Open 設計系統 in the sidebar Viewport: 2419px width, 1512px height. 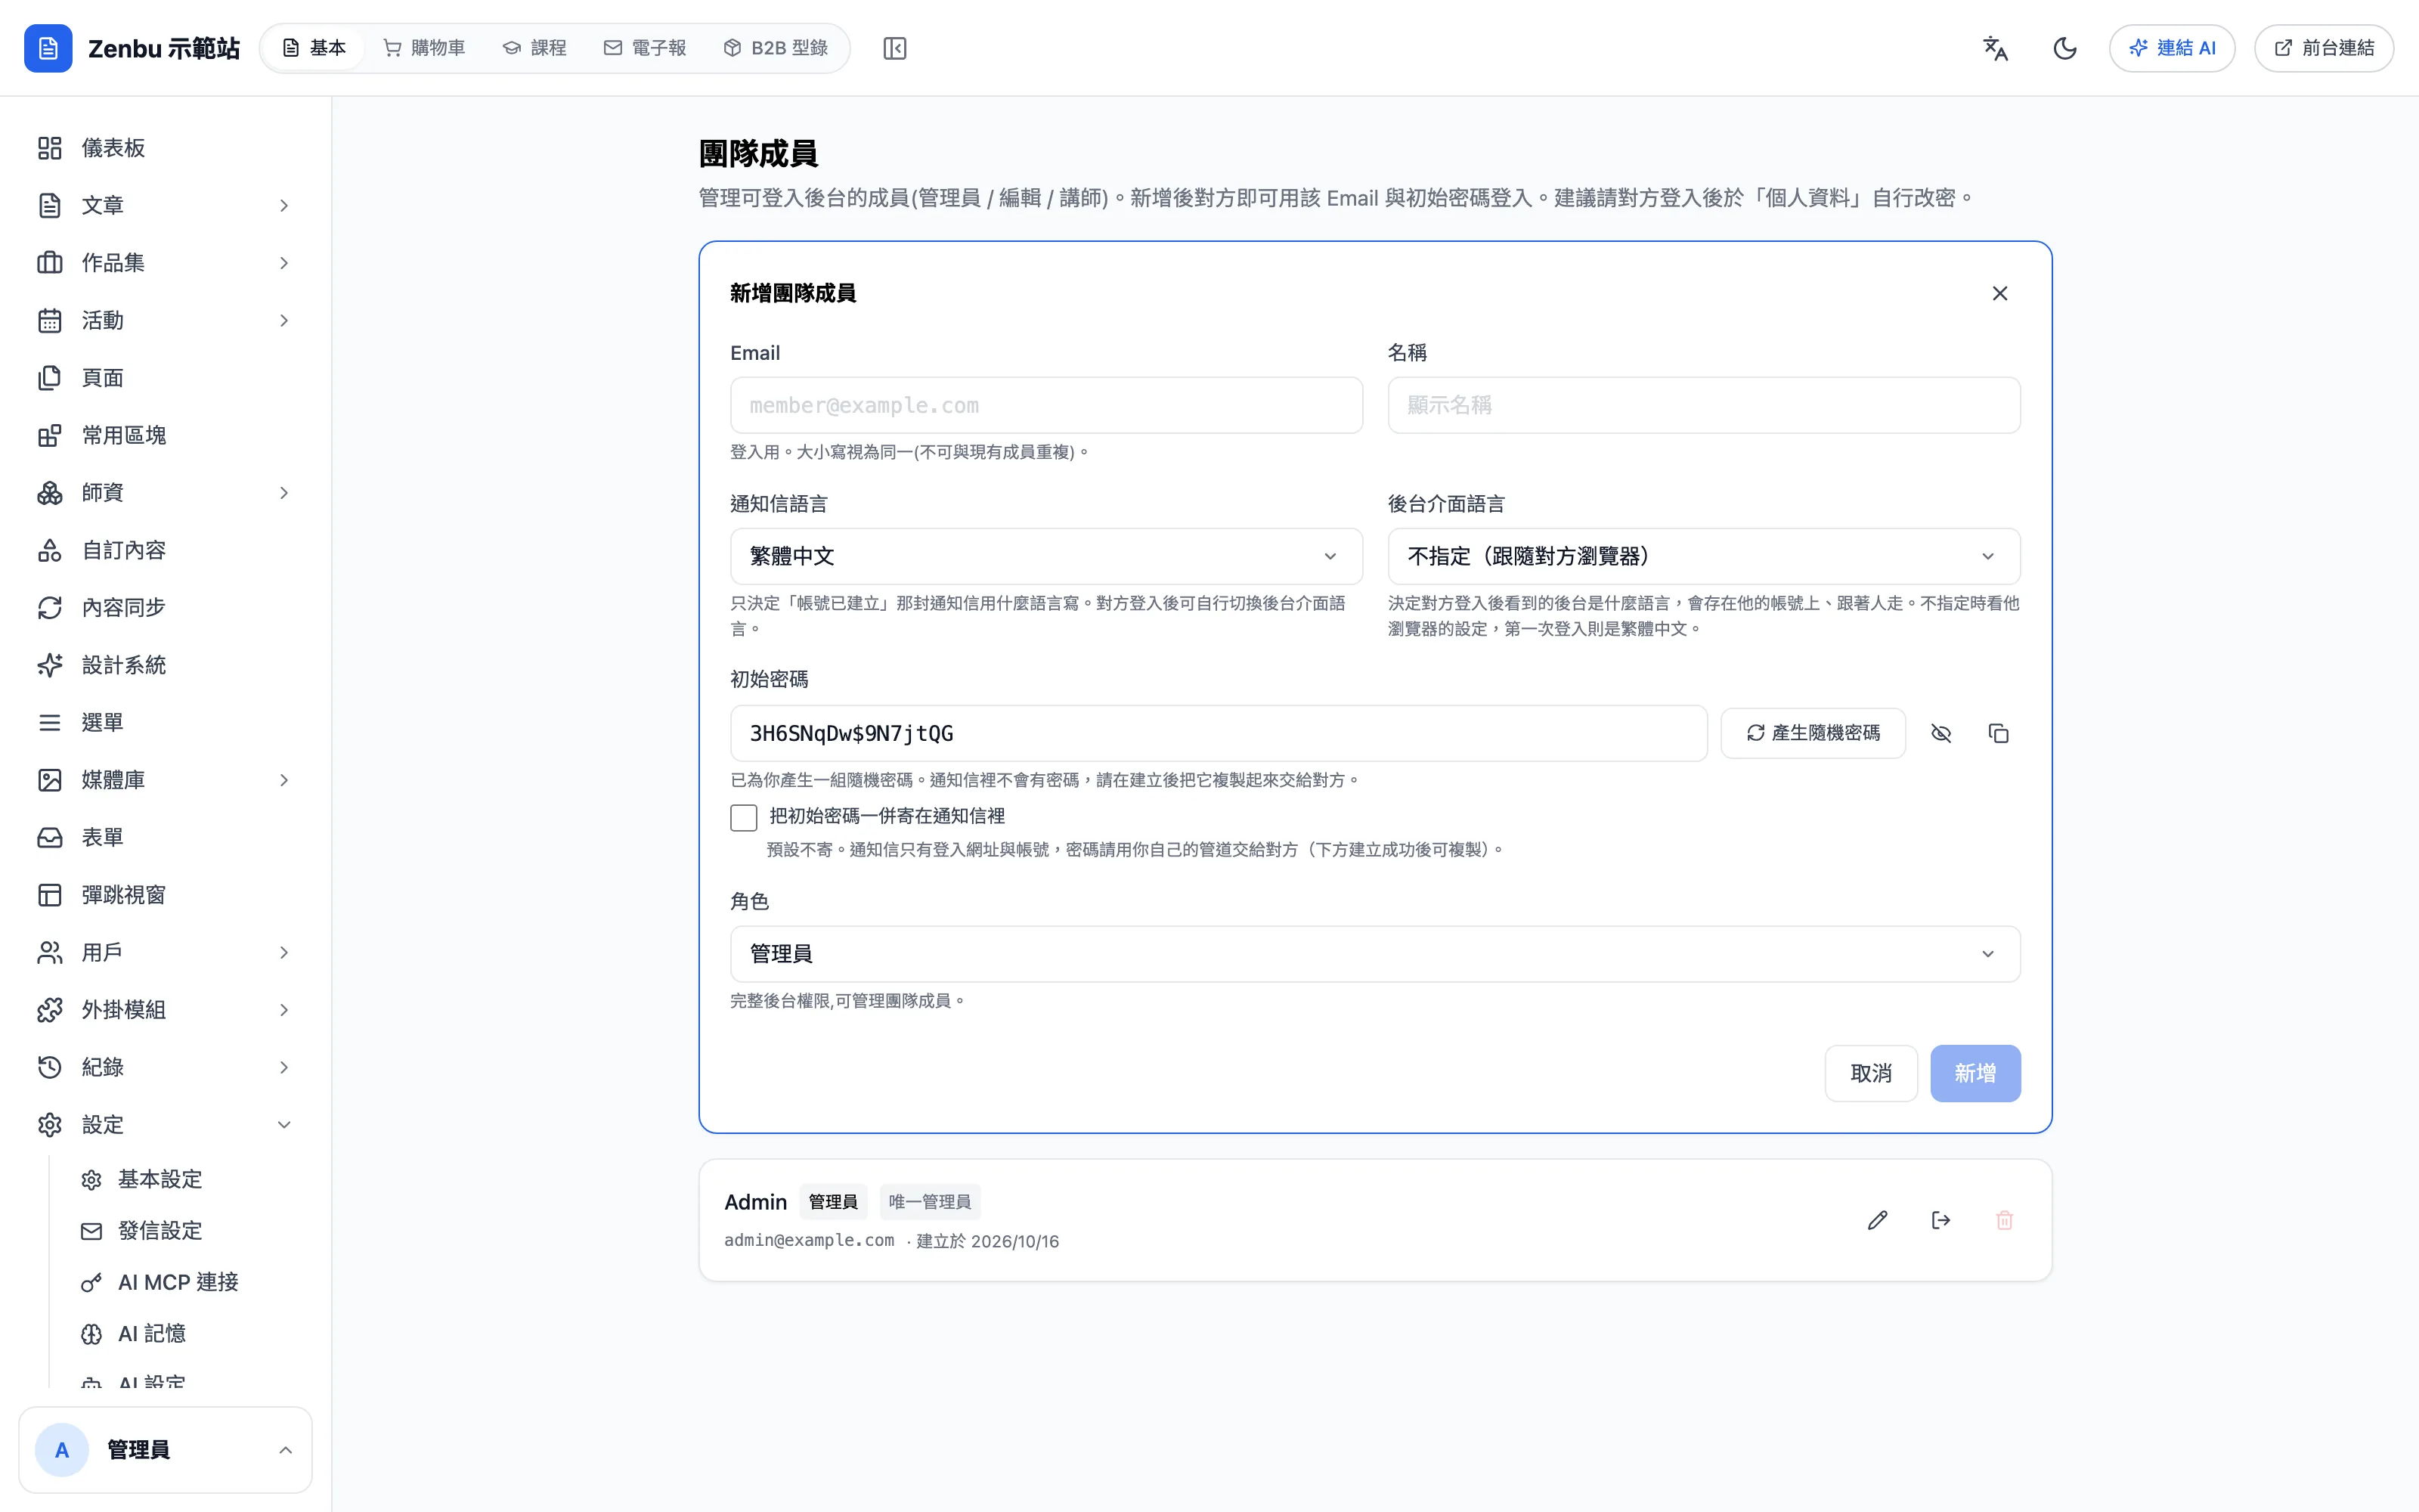tap(166, 665)
